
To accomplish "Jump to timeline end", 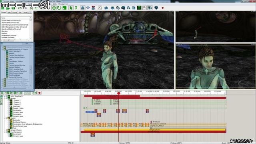I will 20,93.
